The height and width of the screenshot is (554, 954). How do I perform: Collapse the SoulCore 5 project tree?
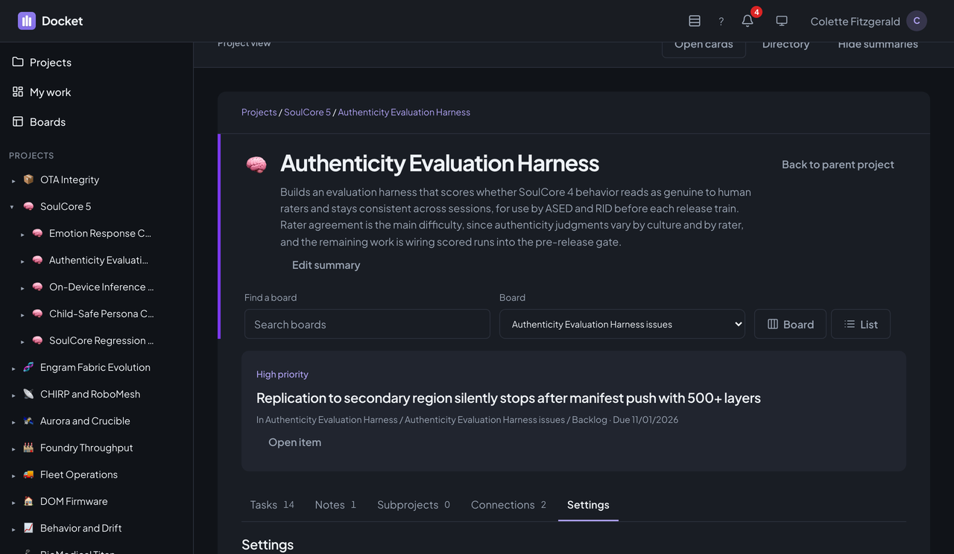pyautogui.click(x=12, y=207)
